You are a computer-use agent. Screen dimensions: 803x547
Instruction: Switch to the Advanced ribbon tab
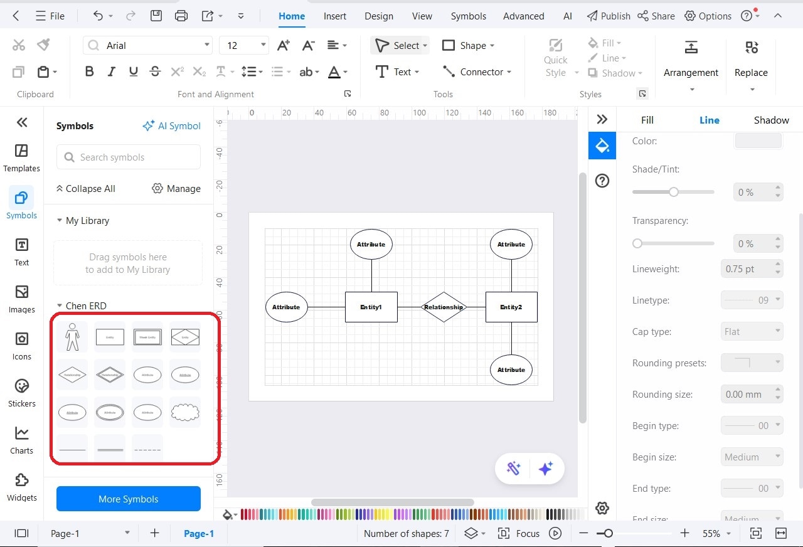[x=524, y=16]
